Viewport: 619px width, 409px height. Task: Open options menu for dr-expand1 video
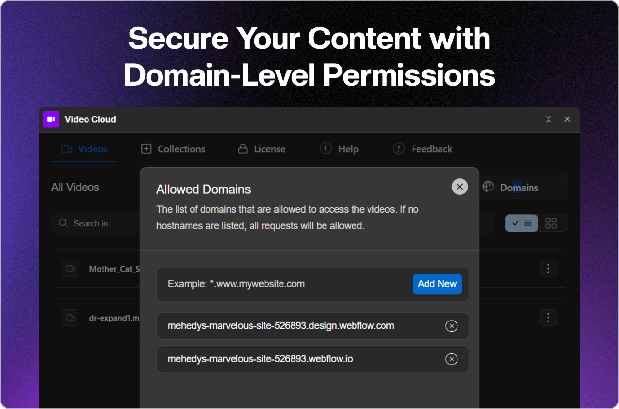pos(548,318)
